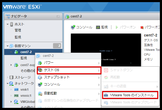162x110 pixels.
Task: Open 管理 under the host
Action: [x=18, y=30]
